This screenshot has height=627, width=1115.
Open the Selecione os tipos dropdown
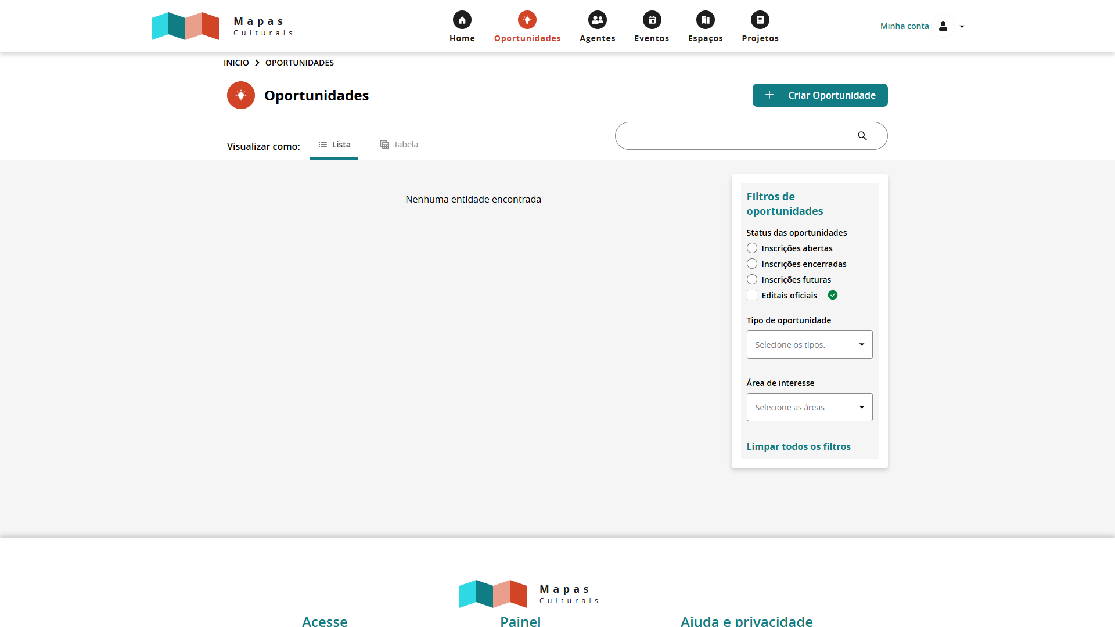pos(809,344)
